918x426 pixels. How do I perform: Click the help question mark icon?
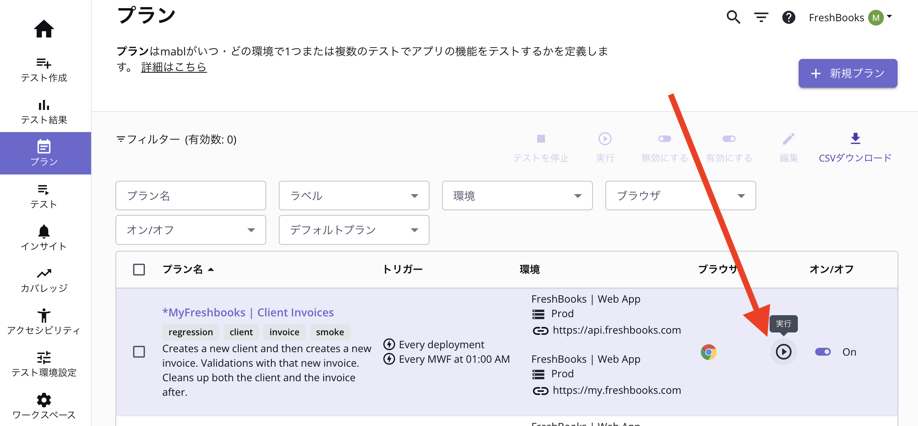(788, 17)
